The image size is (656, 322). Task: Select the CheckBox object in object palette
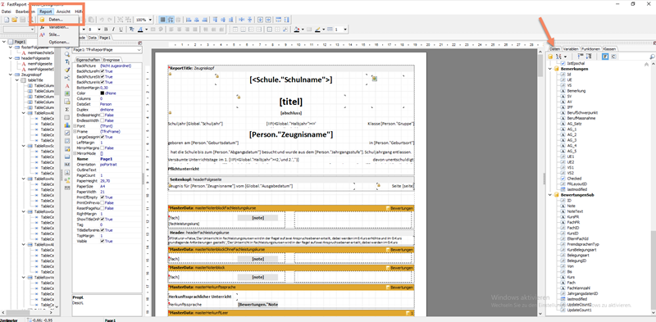[x=67, y=133]
